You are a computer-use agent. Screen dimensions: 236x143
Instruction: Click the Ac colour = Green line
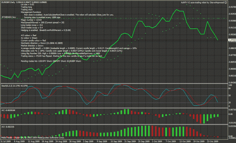(29, 38)
